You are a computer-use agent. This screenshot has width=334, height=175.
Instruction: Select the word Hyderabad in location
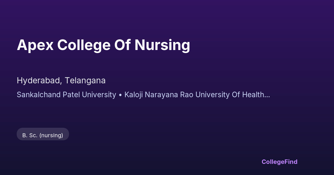[39, 81]
